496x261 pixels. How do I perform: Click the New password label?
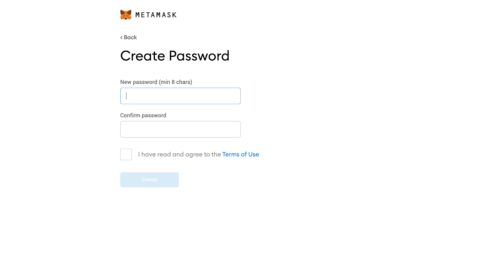click(x=139, y=82)
